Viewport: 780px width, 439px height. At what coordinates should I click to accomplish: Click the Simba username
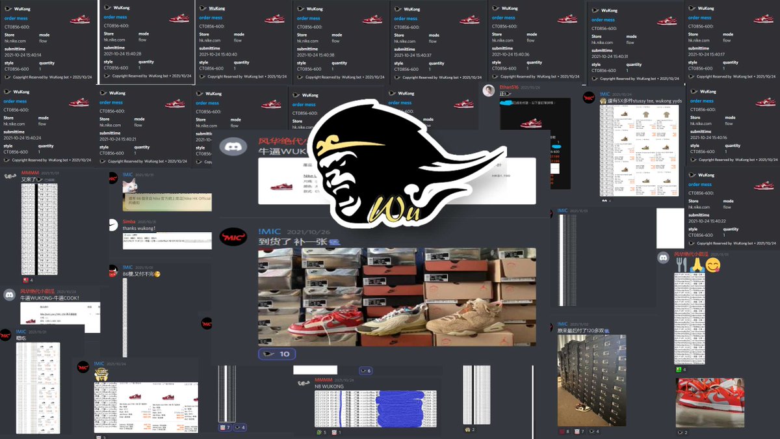point(130,222)
